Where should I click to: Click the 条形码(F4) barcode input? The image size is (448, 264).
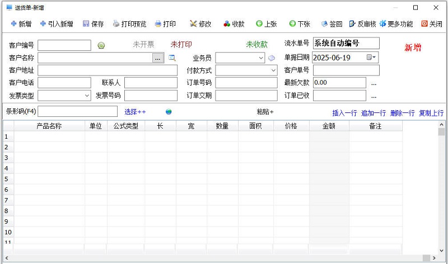[77, 111]
